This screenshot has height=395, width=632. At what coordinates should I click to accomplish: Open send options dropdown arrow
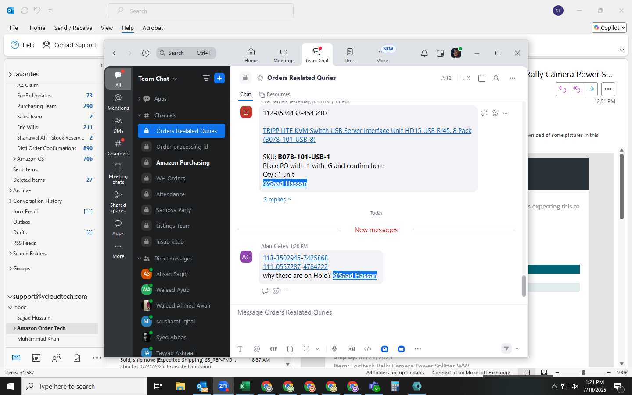pyautogui.click(x=517, y=349)
